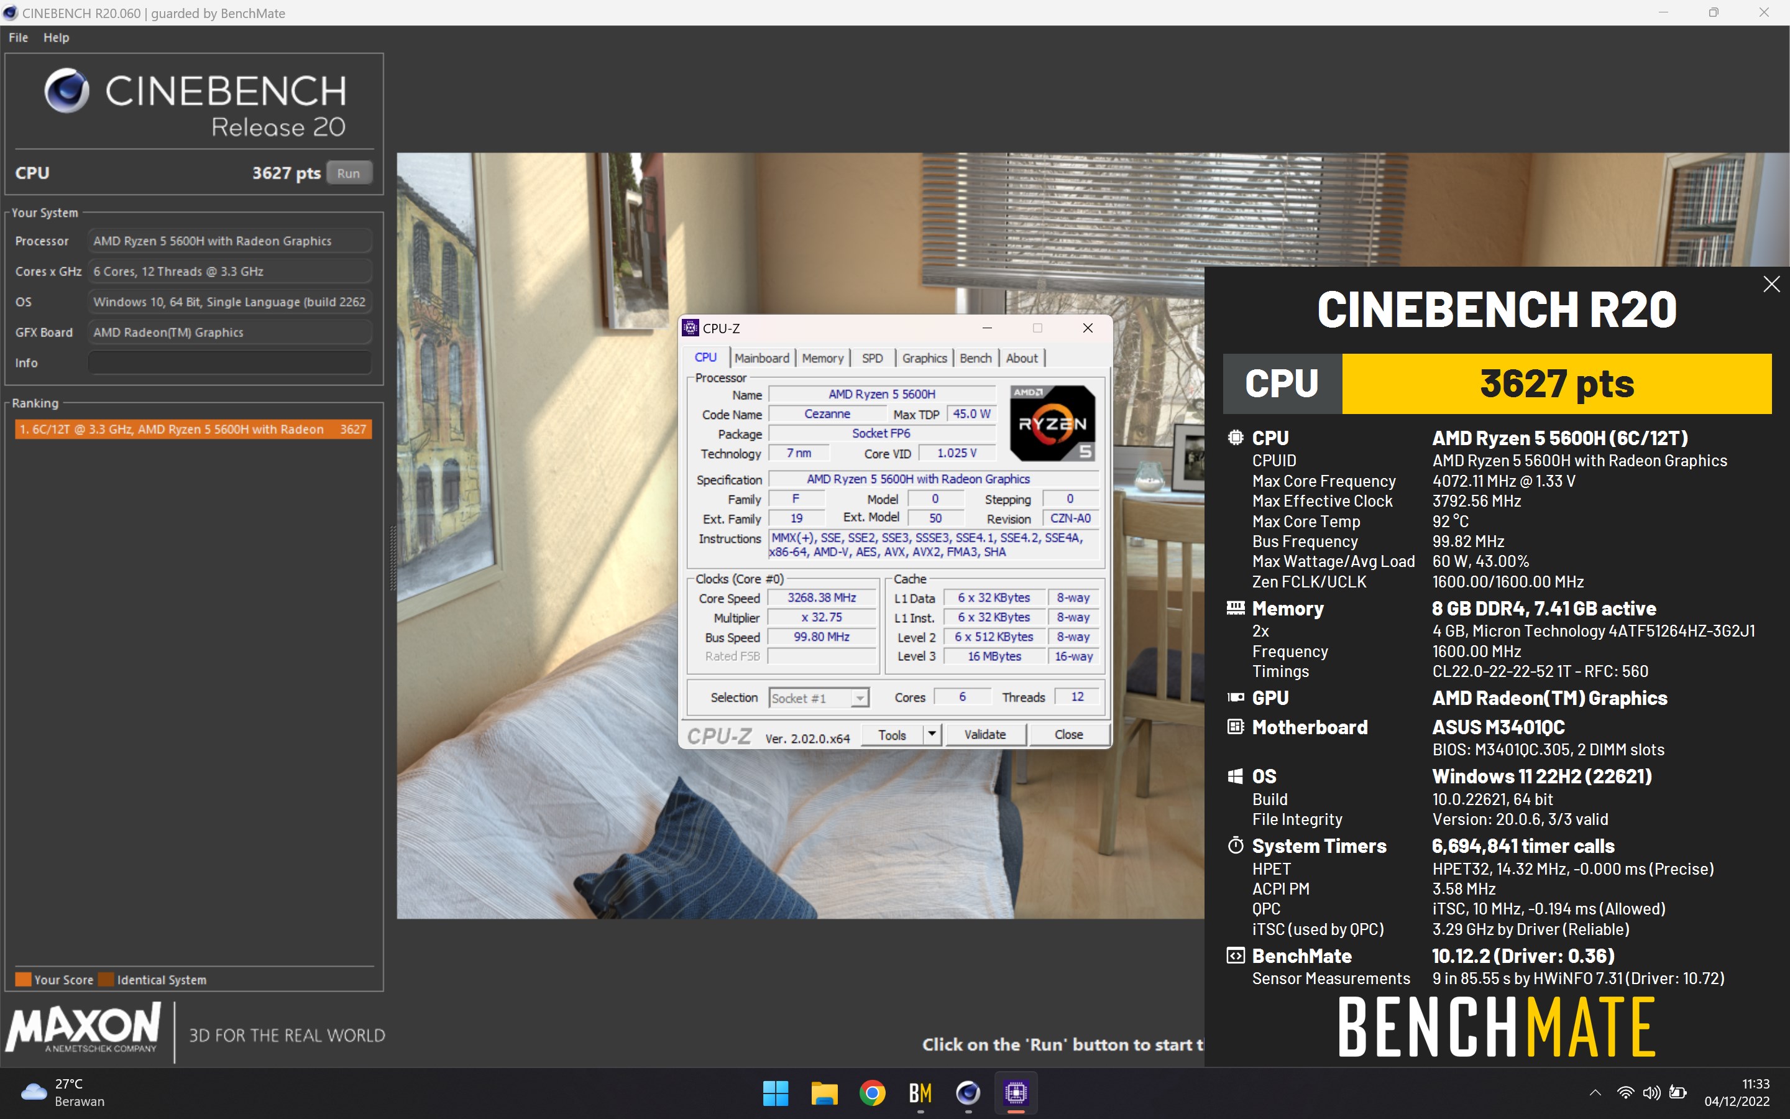Open File Explorer from the taskbar
The height and width of the screenshot is (1119, 1790).
[x=824, y=1093]
